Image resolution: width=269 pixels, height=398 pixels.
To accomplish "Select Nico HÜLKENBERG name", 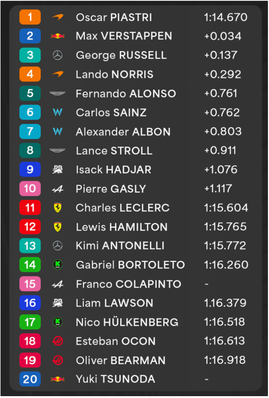I will pyautogui.click(x=127, y=322).
